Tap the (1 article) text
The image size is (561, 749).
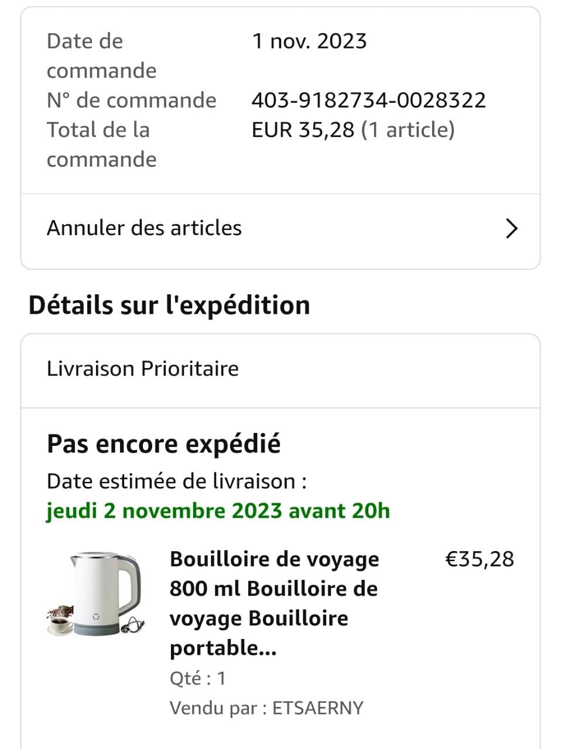click(x=408, y=130)
